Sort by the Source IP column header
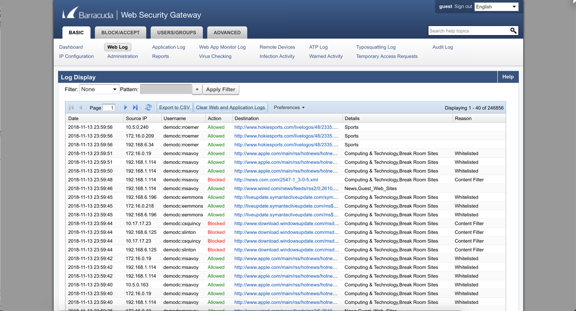 (x=137, y=118)
